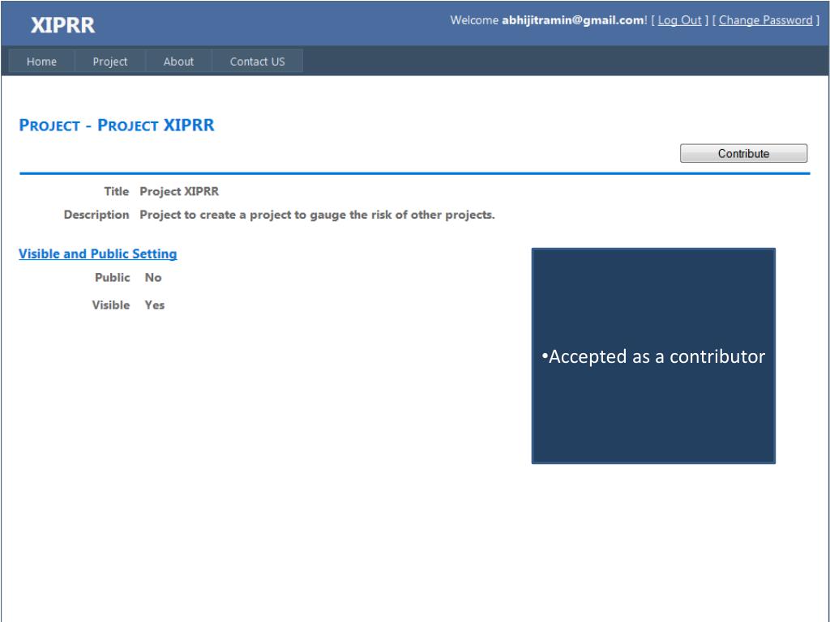Click the 'Description' field label
Viewport: 830px width, 622px height.
pos(96,215)
